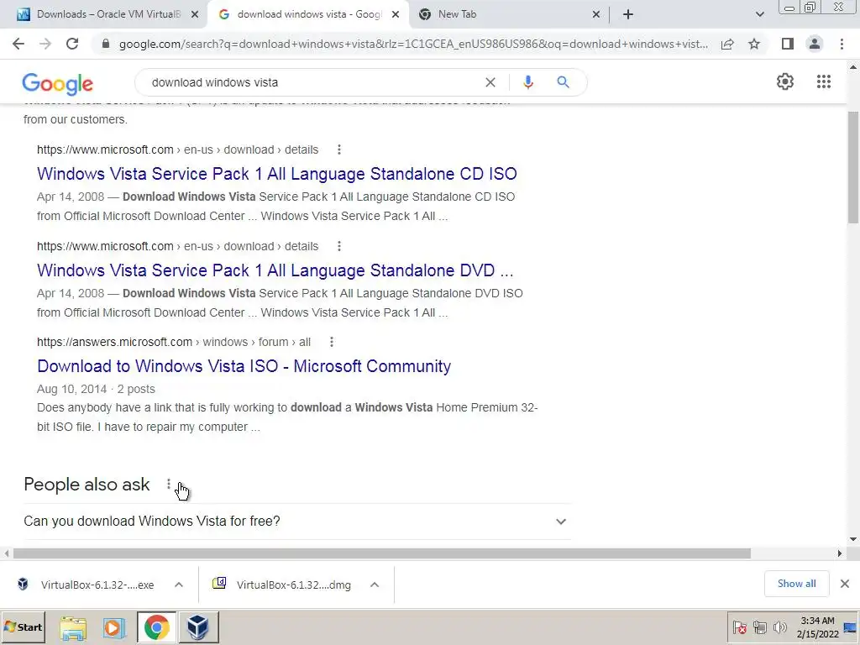Image resolution: width=860 pixels, height=645 pixels.
Task: Open the taskbar file explorer folder
Action: [73, 627]
